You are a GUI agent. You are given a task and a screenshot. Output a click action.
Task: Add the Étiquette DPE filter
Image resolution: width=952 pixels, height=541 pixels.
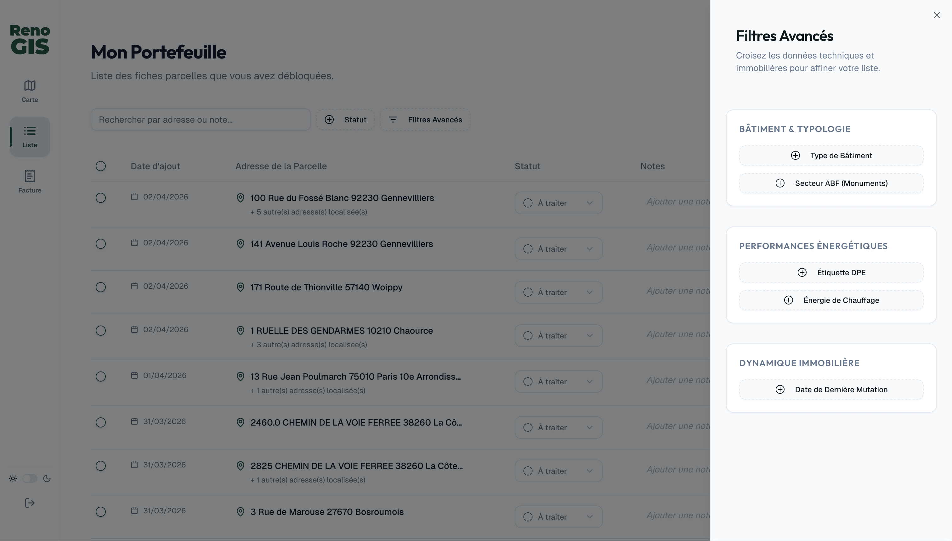click(831, 272)
